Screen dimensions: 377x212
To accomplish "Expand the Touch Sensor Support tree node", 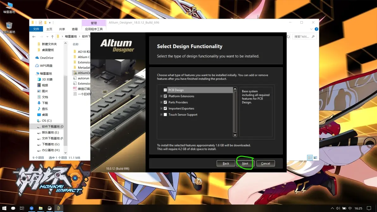I will 161,115.
